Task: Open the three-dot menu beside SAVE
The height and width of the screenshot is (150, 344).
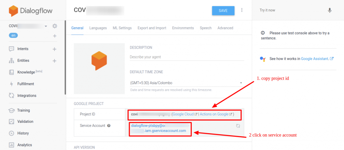Action: tap(242, 10)
